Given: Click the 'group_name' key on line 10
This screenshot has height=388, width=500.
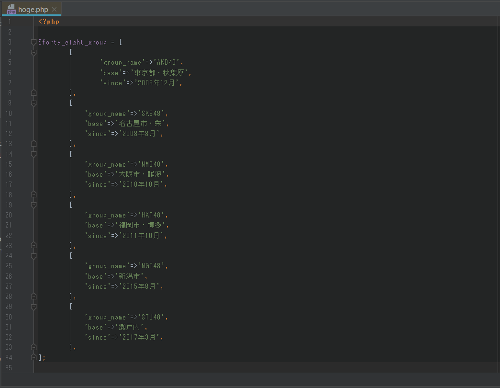Looking at the screenshot, I should 107,114.
